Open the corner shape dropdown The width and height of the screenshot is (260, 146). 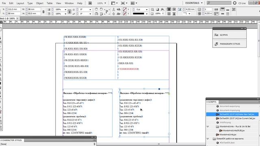point(189,14)
